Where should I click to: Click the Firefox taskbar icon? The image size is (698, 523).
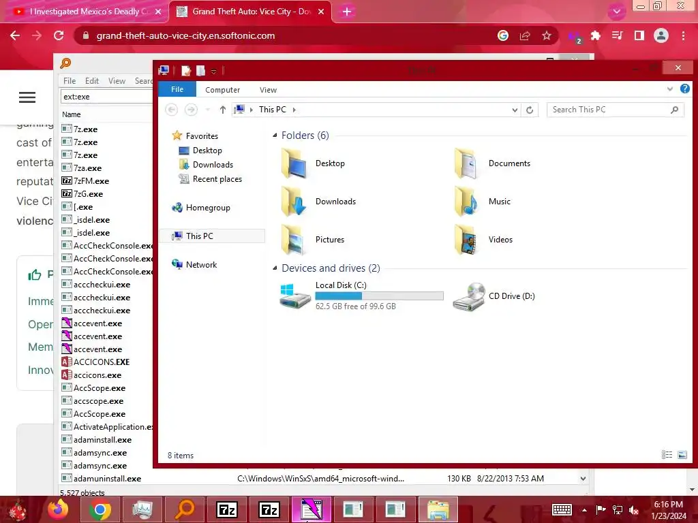pyautogui.click(x=59, y=509)
